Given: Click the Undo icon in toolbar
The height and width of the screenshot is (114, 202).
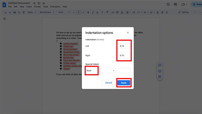Looking at the screenshot, I should pyautogui.click(x=5, y=12).
